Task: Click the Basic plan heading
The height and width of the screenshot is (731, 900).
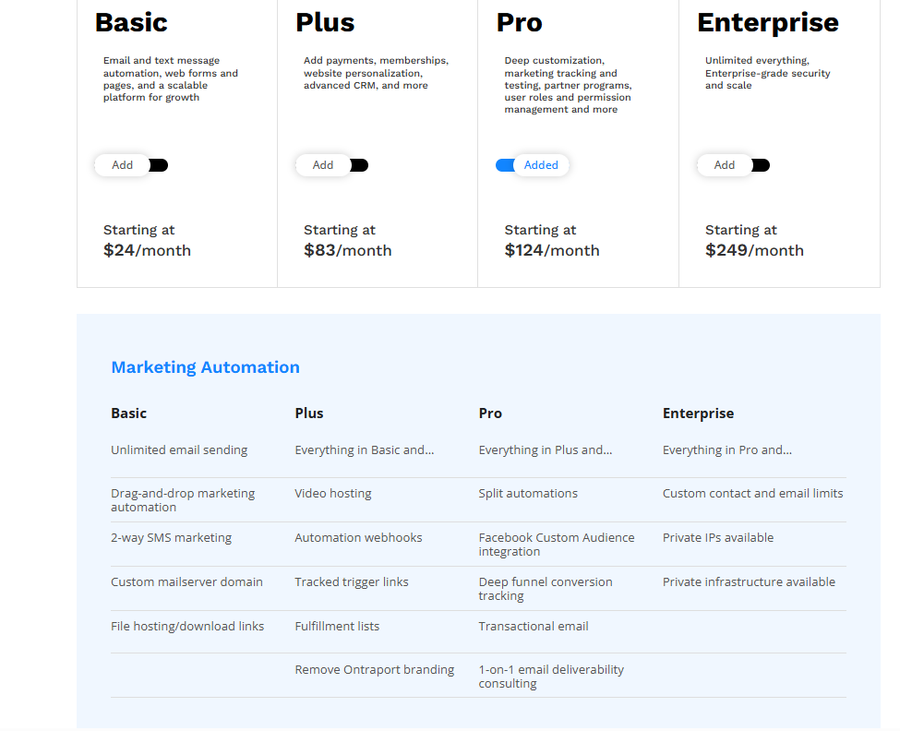Action: pos(131,23)
